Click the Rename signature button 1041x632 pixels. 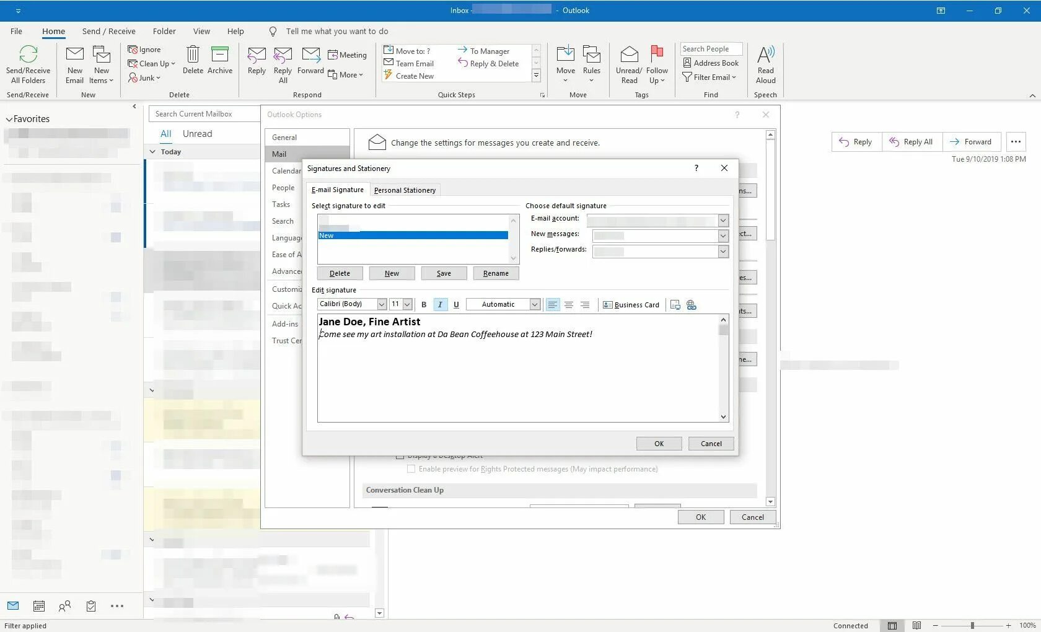(496, 273)
